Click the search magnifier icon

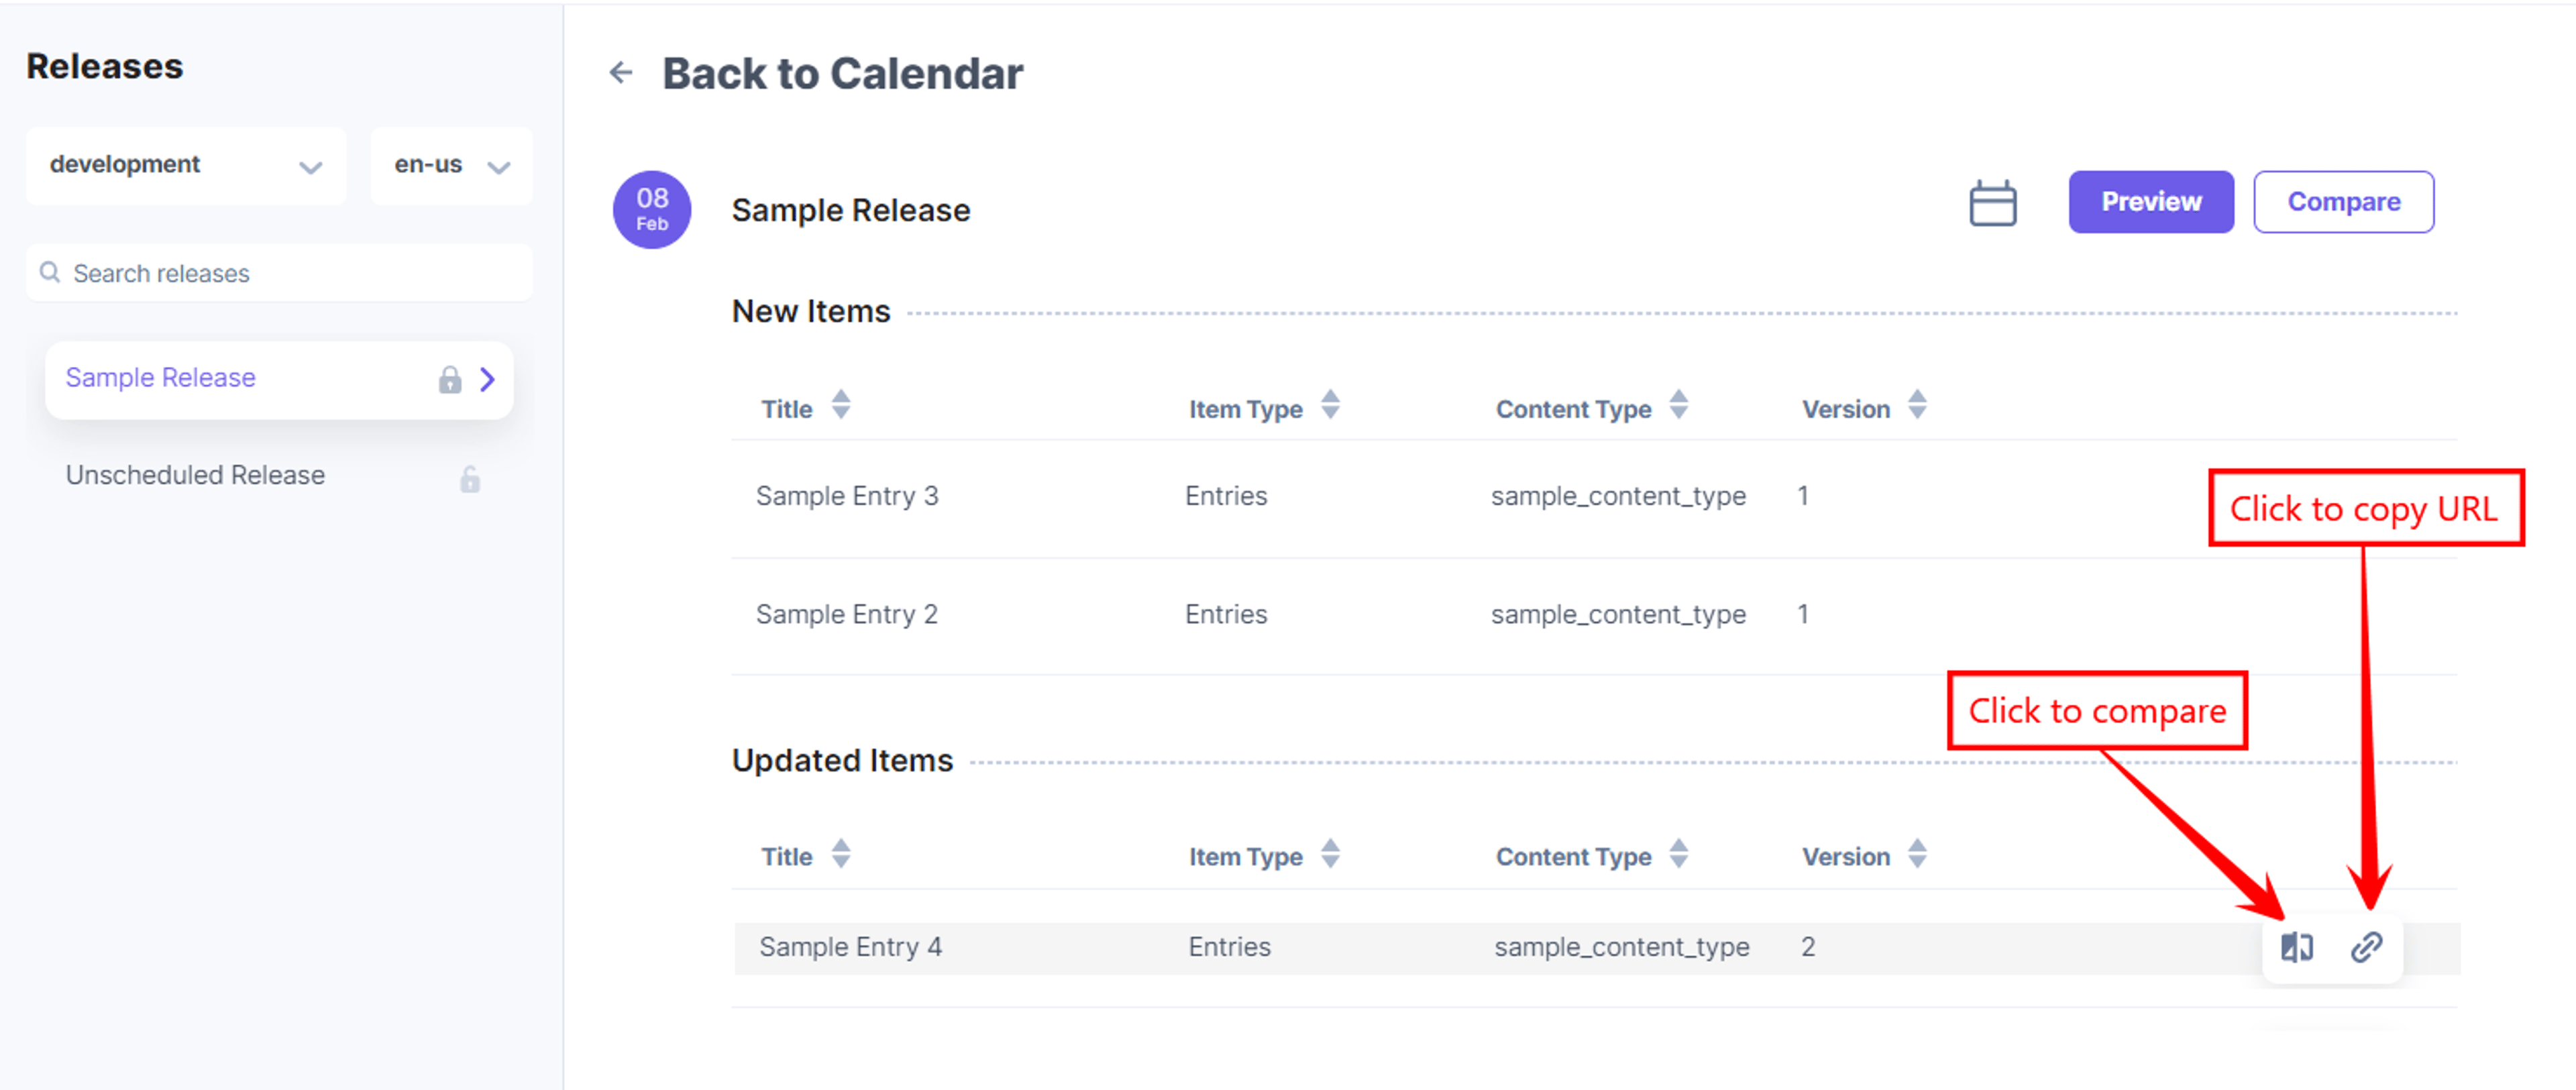point(49,272)
